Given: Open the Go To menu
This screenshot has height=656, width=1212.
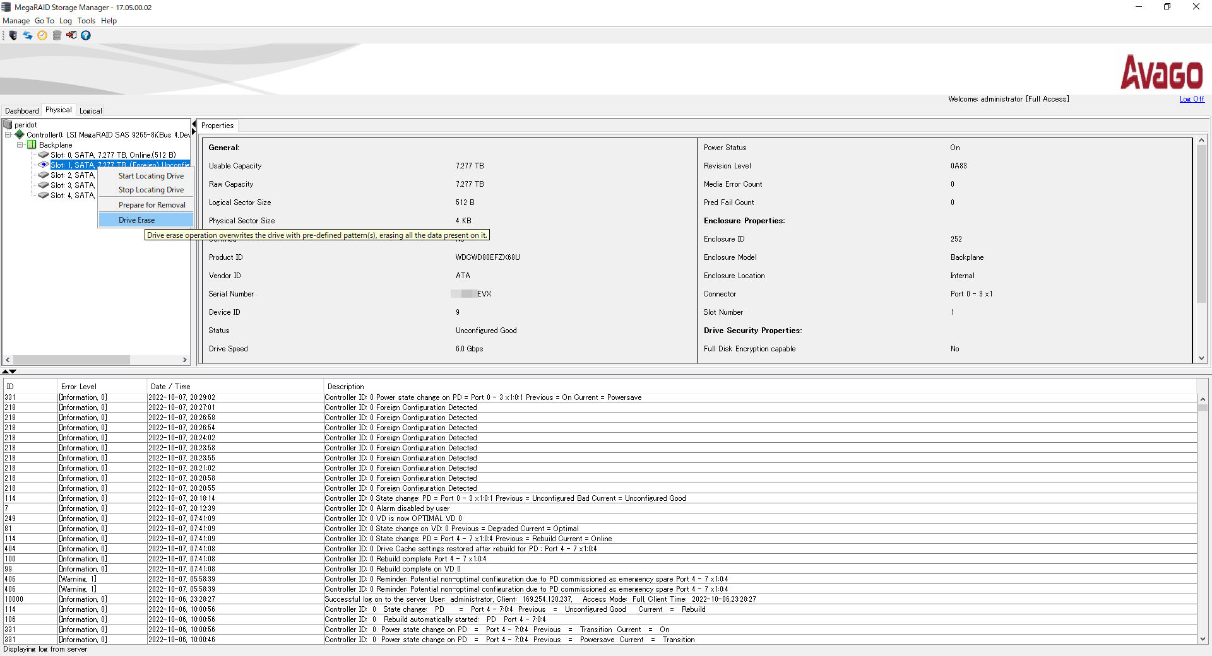Looking at the screenshot, I should 44,21.
